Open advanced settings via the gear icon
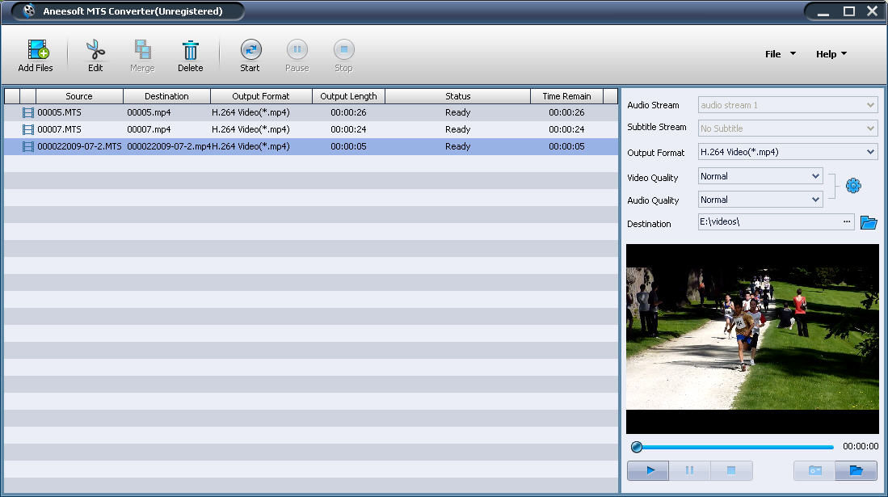Image resolution: width=888 pixels, height=497 pixels. 853,186
